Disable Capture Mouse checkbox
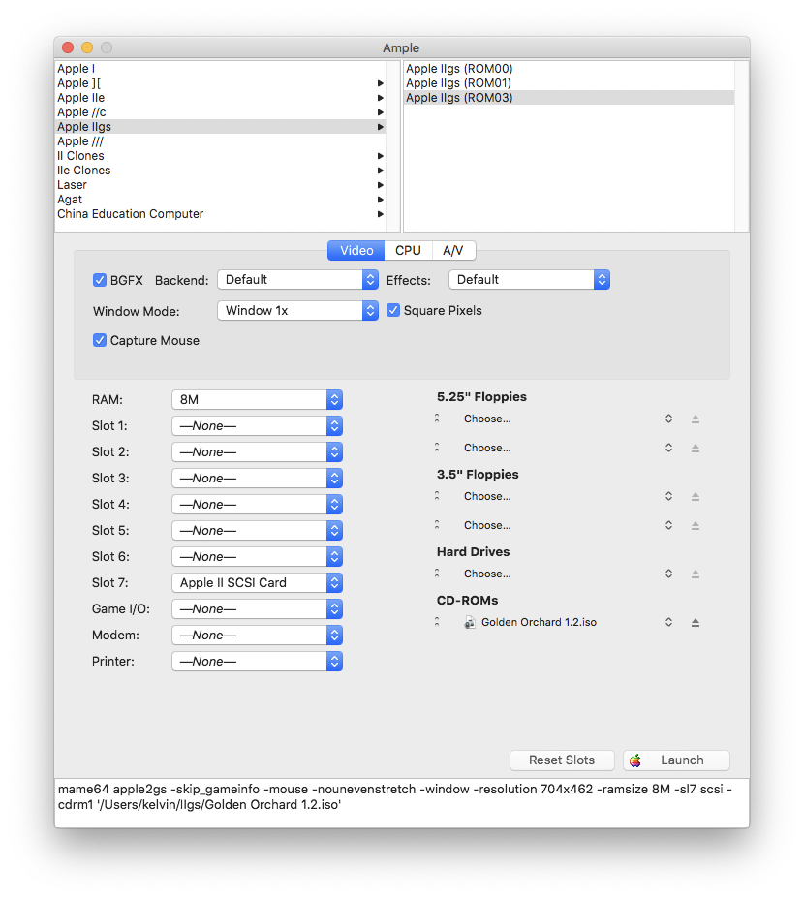804x900 pixels. coord(99,340)
